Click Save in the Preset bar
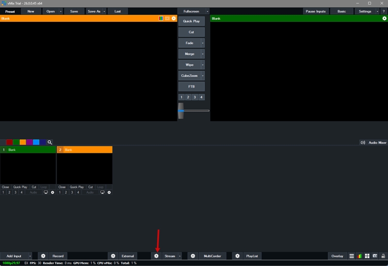 point(74,11)
